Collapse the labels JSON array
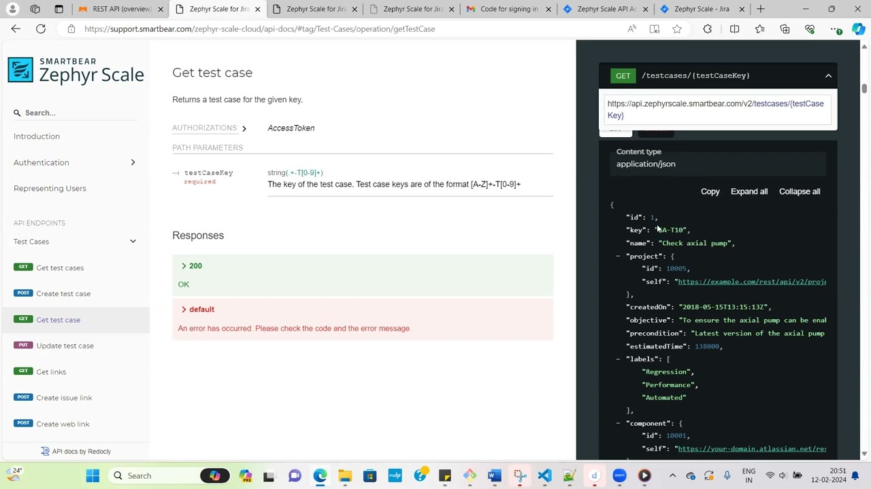Image resolution: width=871 pixels, height=489 pixels. tap(618, 359)
